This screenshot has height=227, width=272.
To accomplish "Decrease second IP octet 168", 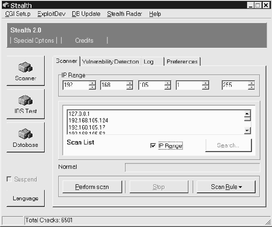I will point(130,87).
